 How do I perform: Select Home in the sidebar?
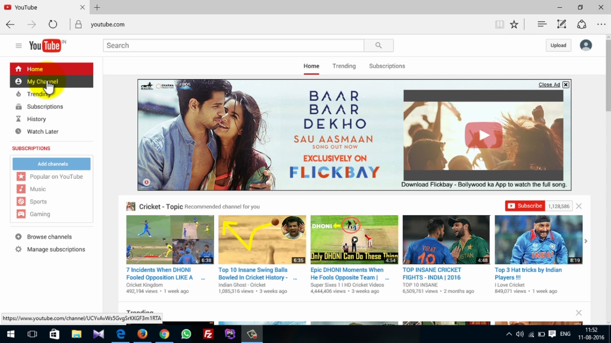[51, 69]
